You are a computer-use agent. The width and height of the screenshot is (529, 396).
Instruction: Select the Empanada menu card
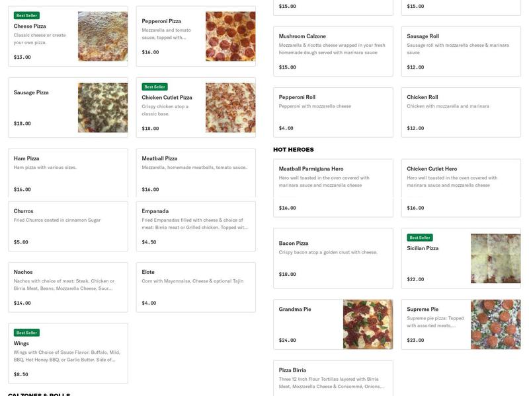click(x=196, y=226)
